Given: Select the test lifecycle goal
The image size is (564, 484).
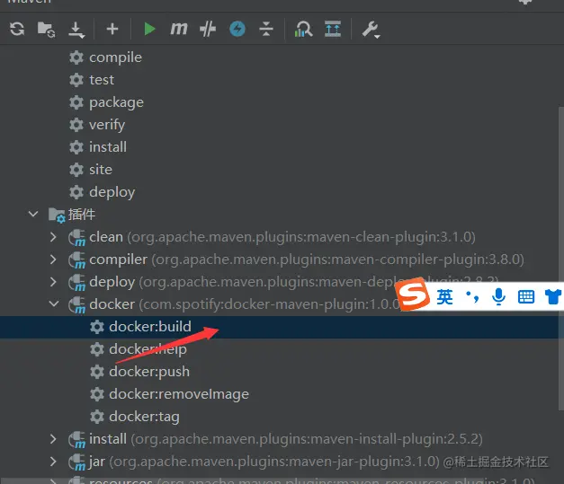Looking at the screenshot, I should coord(102,80).
